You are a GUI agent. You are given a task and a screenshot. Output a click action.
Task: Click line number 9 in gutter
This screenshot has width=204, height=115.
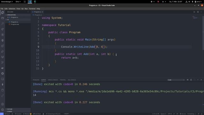38,47
